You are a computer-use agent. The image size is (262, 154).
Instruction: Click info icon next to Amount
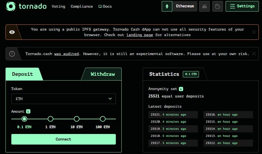coord(28,111)
